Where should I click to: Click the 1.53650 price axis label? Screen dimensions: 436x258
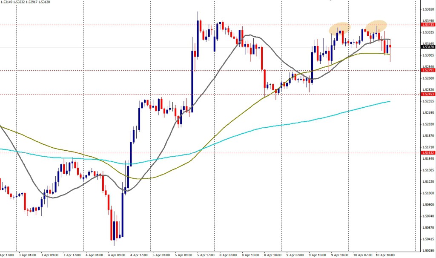click(x=427, y=9)
